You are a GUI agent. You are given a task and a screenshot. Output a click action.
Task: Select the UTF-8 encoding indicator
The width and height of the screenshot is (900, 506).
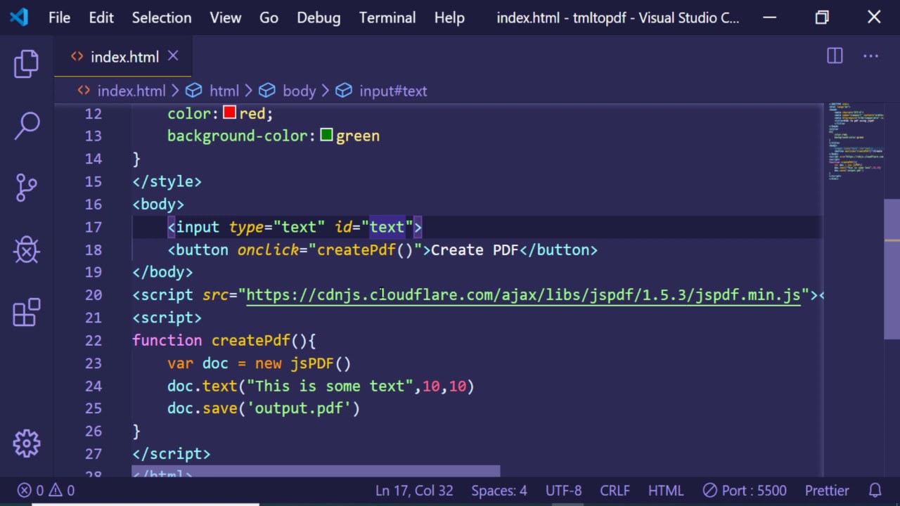tap(563, 491)
